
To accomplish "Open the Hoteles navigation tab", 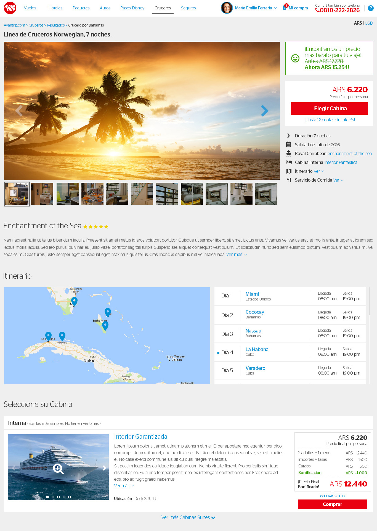I will (x=55, y=8).
